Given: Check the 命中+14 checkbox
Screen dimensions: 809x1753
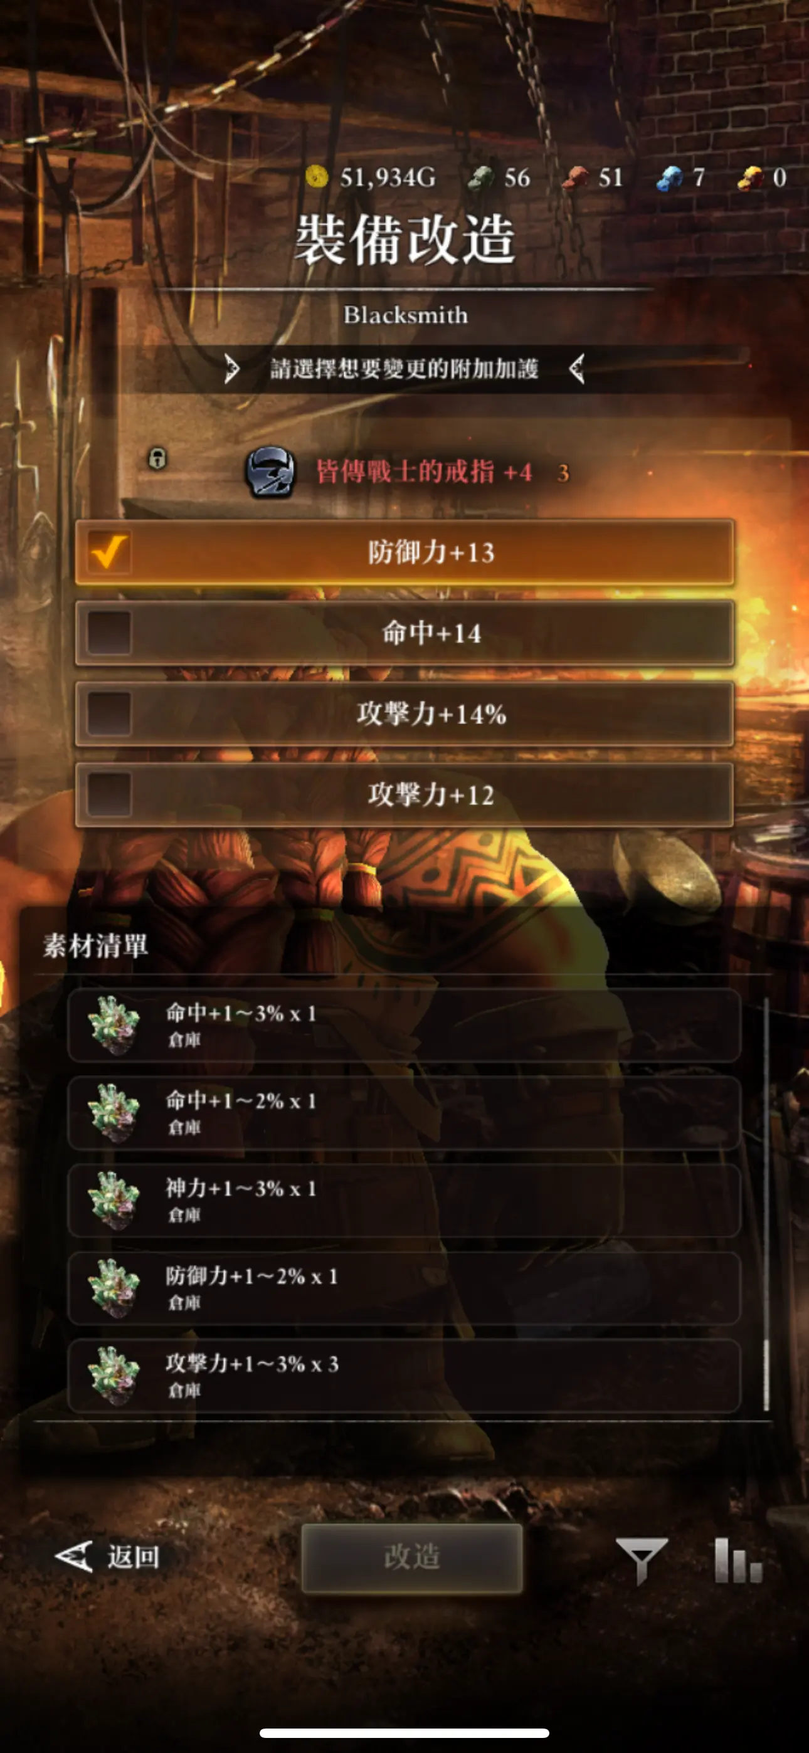Looking at the screenshot, I should coord(109,633).
